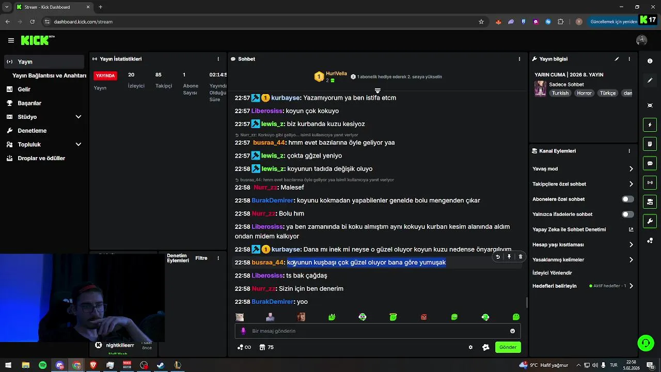Toggle the wrench panel icon in right rail
This screenshot has height=372, width=661.
pos(650,221)
